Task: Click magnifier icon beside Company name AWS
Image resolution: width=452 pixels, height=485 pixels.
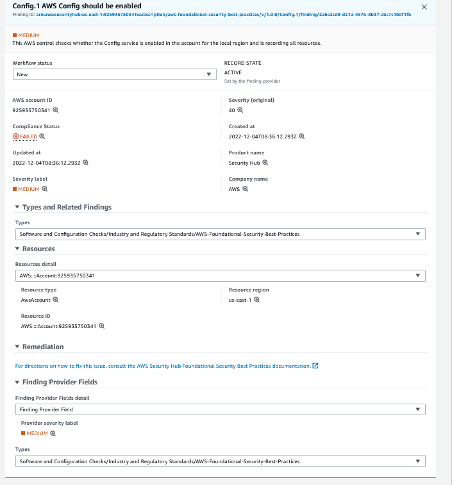Action: (245, 189)
